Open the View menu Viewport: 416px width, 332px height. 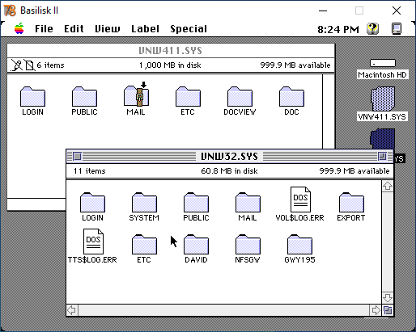coord(108,29)
